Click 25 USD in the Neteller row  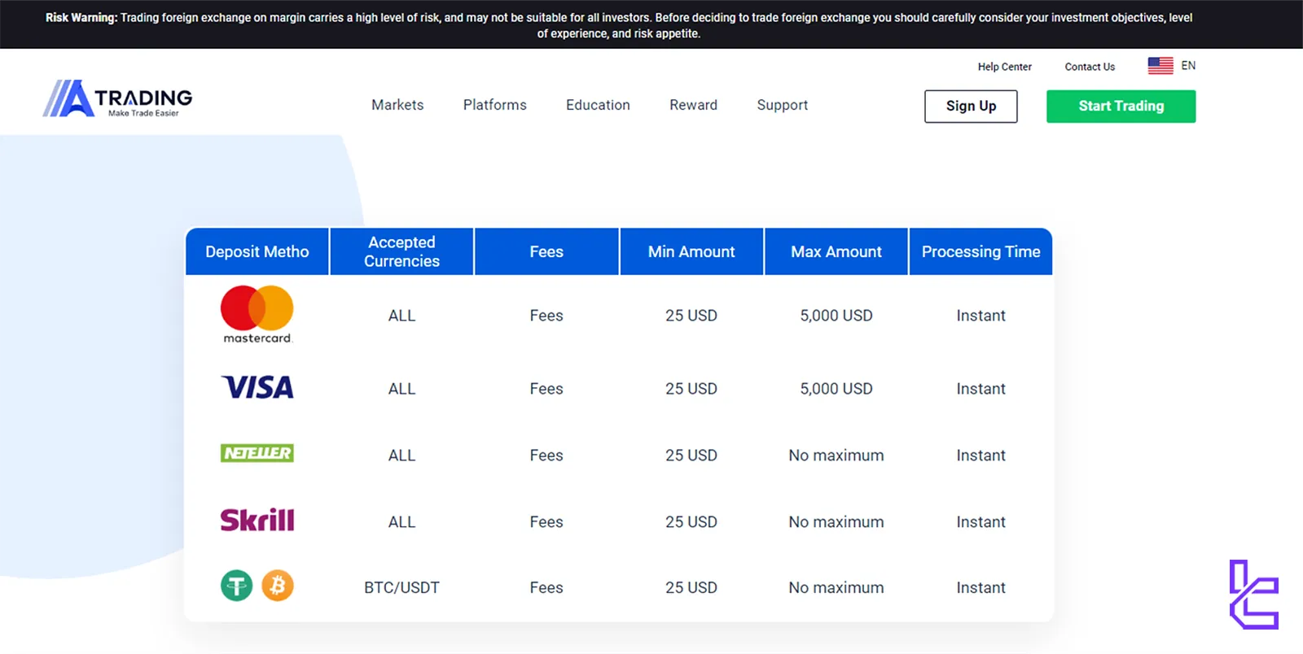pyautogui.click(x=691, y=456)
